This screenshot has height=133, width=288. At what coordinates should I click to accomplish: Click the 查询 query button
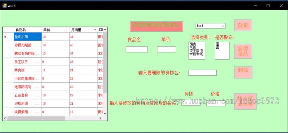tap(243, 25)
